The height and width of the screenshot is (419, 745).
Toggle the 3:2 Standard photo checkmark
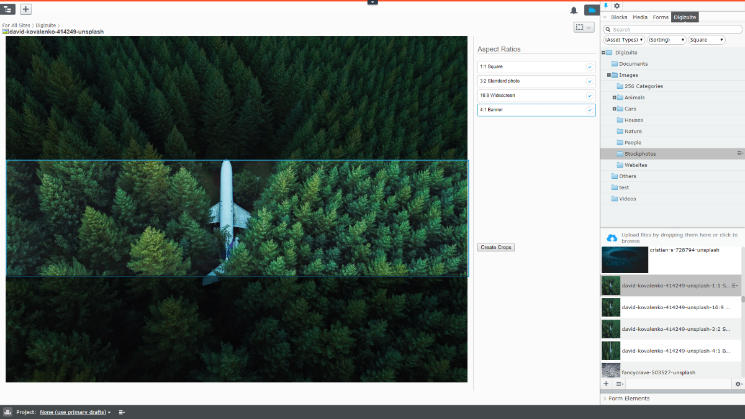[x=589, y=81]
